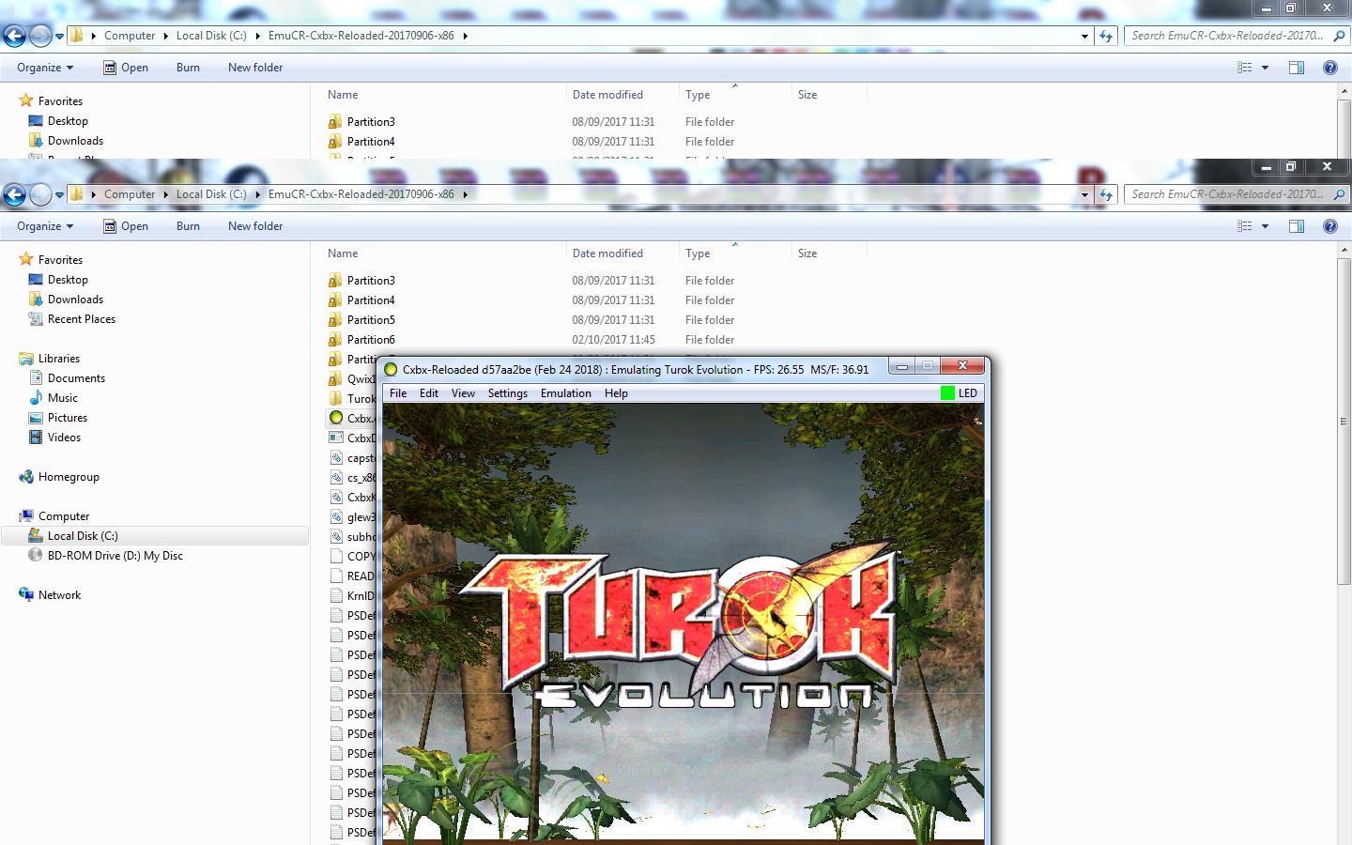The width and height of the screenshot is (1352, 845).
Task: Select the yellow-circle Cxbx application icon in file list
Action: [336, 418]
